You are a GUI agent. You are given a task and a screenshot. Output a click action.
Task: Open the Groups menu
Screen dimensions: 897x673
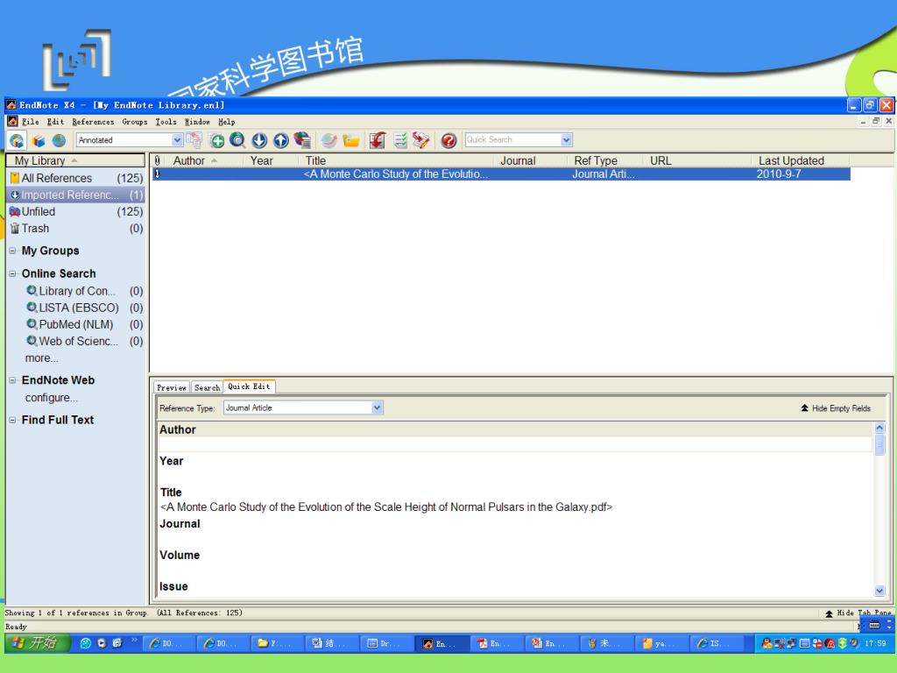[134, 122]
